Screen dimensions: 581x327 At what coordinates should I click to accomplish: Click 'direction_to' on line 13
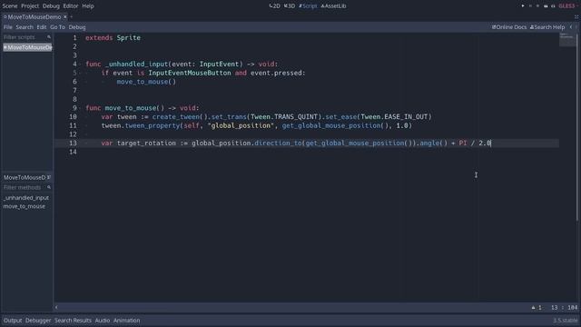click(x=279, y=144)
